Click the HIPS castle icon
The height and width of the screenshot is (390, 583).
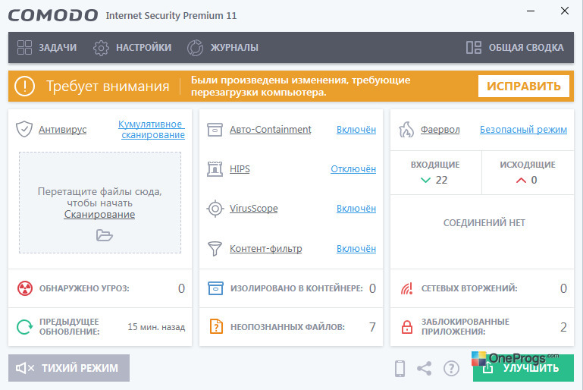pyautogui.click(x=215, y=169)
